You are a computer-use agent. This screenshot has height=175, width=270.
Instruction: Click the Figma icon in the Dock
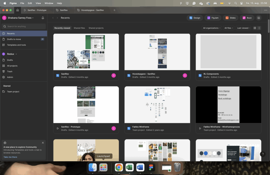pyautogui.click(x=151, y=167)
